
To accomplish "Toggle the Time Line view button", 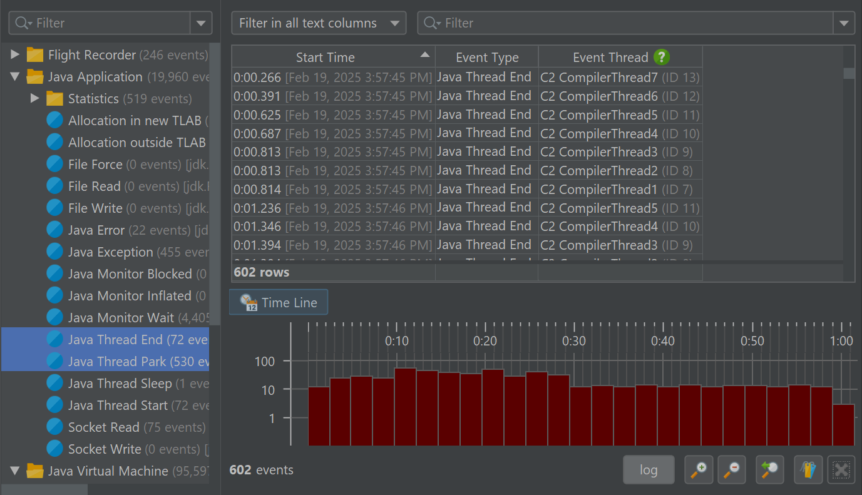I will coord(279,303).
